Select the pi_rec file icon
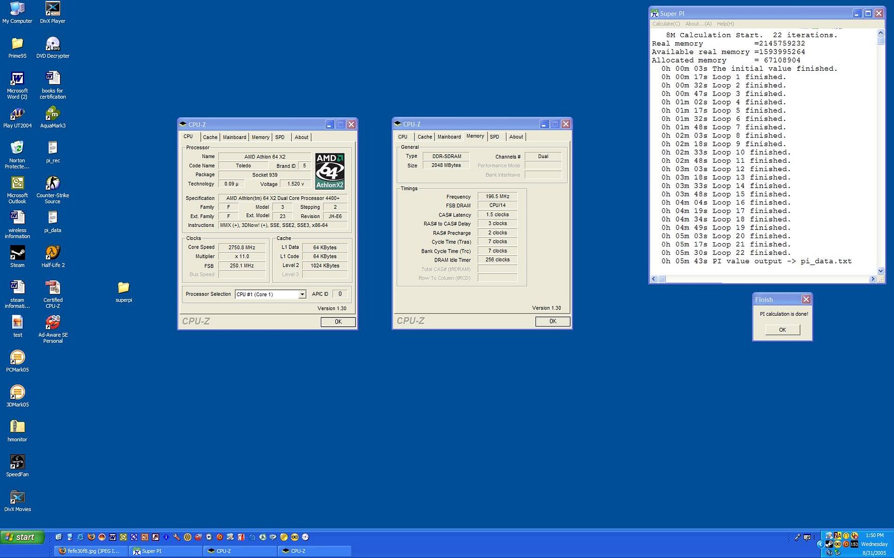894x558 pixels. click(53, 152)
